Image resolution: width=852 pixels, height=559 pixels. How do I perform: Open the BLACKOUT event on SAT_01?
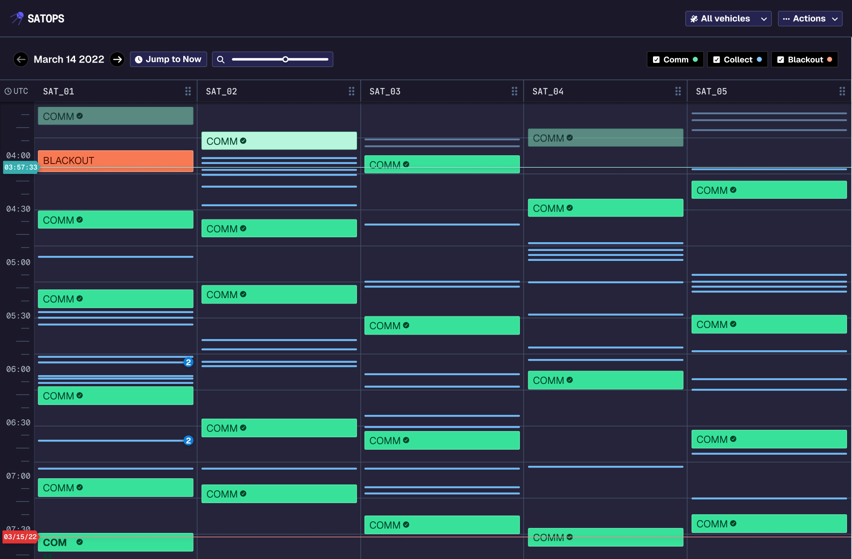115,161
